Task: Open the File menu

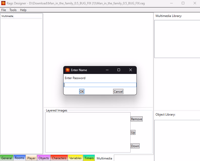Action: tap(4, 10)
